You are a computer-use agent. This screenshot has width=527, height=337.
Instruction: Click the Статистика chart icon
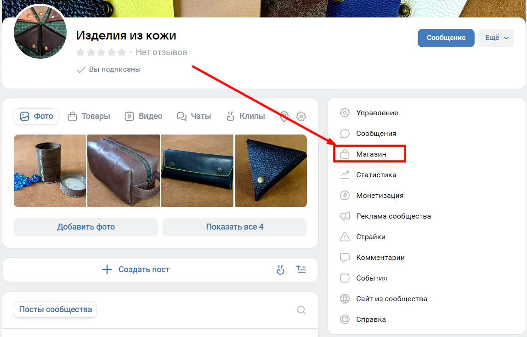(x=345, y=175)
